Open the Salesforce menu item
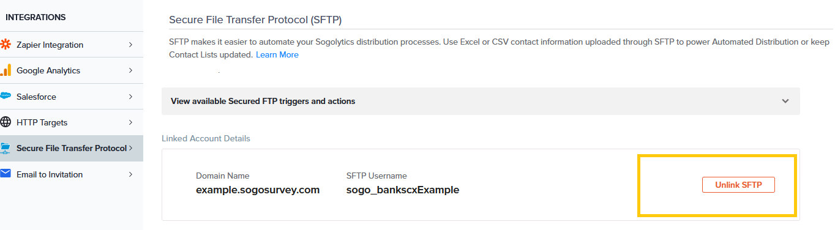The image size is (835, 230). point(72,97)
